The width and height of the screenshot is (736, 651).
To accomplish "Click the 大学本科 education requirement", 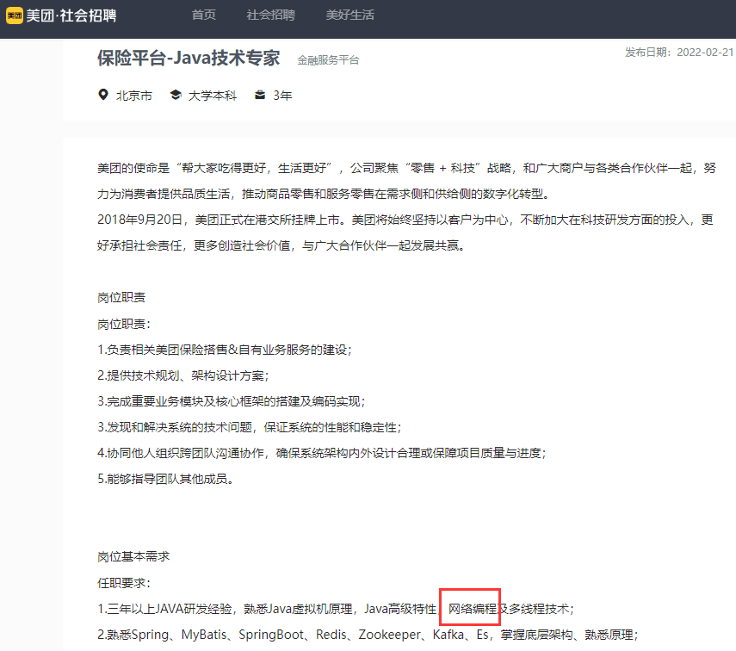I will pyautogui.click(x=212, y=96).
